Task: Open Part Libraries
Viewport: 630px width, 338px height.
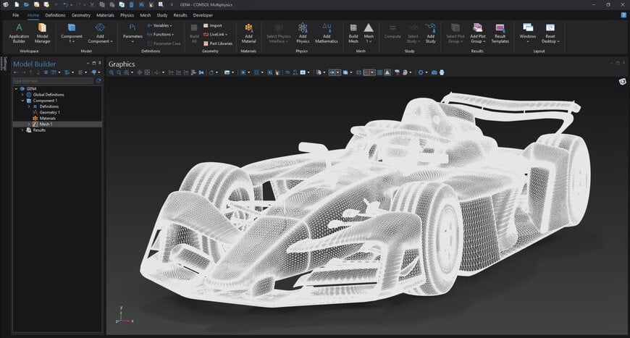Action: [x=218, y=43]
